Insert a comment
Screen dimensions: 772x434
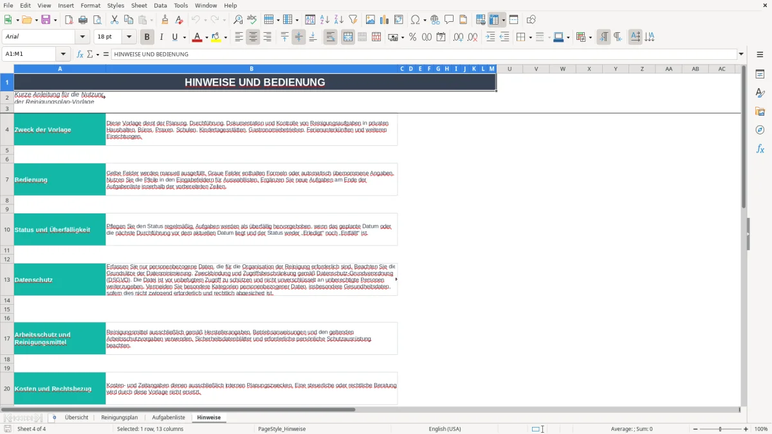click(x=449, y=20)
